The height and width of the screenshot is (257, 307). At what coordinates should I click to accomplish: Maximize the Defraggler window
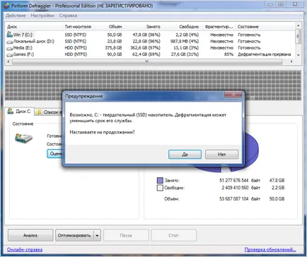[x=281, y=4]
